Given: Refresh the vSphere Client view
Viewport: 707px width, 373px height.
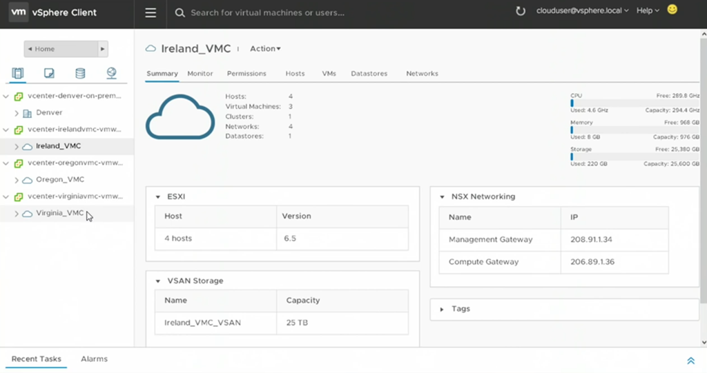Looking at the screenshot, I should click(521, 11).
